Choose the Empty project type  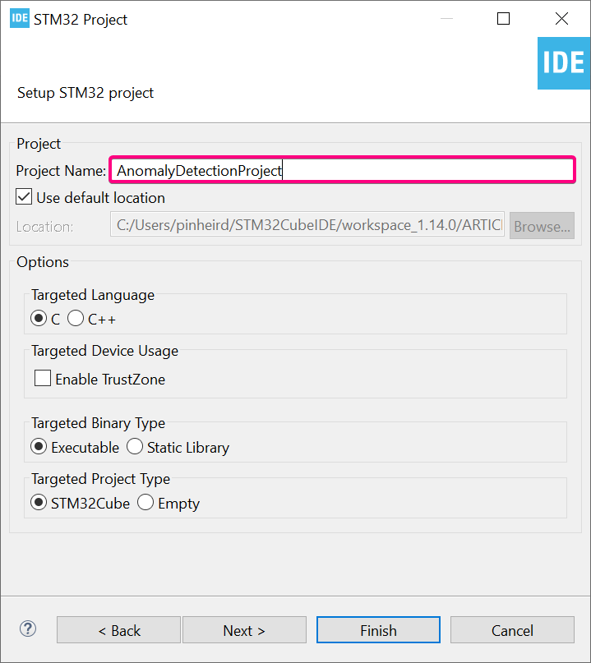(x=145, y=503)
